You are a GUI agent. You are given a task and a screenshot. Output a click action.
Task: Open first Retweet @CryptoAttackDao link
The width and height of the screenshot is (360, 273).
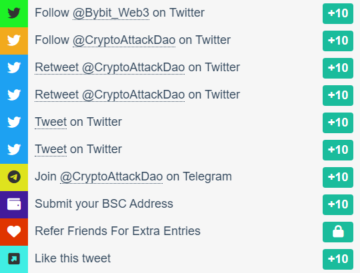[110, 68]
